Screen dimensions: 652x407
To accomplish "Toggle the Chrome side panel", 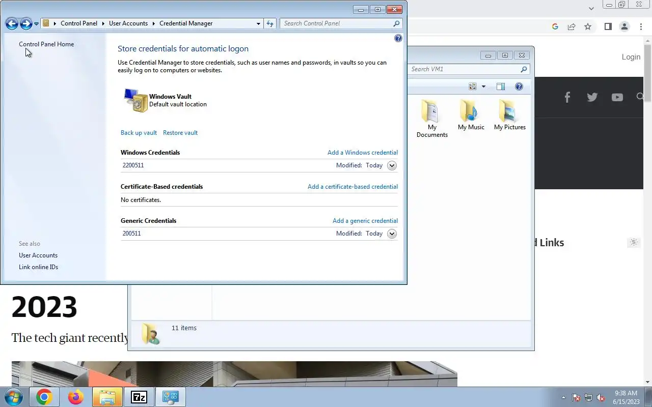I will click(608, 26).
